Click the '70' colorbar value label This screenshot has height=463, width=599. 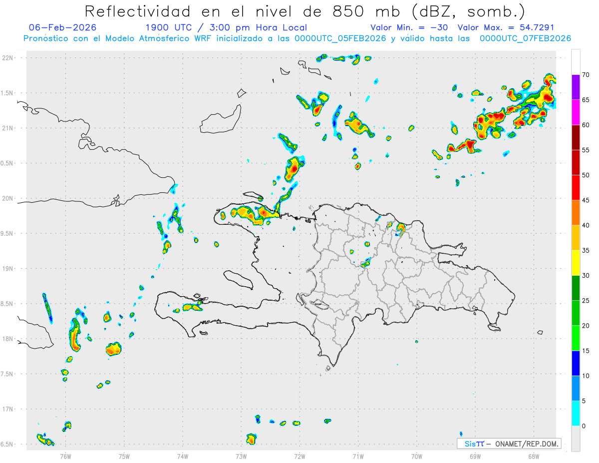[586, 75]
